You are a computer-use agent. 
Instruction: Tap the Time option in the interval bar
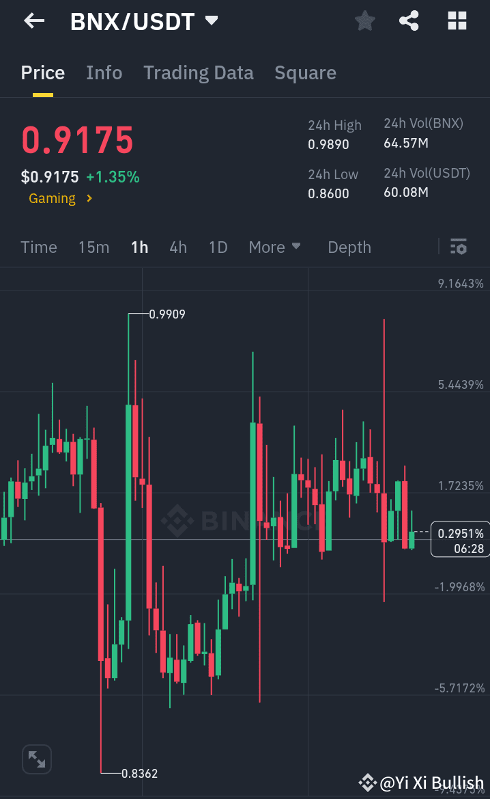pos(38,247)
